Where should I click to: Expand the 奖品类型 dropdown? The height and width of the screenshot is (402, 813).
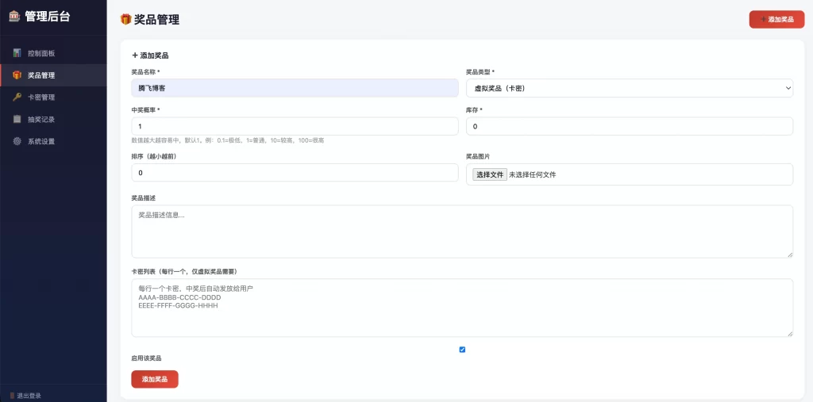tap(629, 88)
